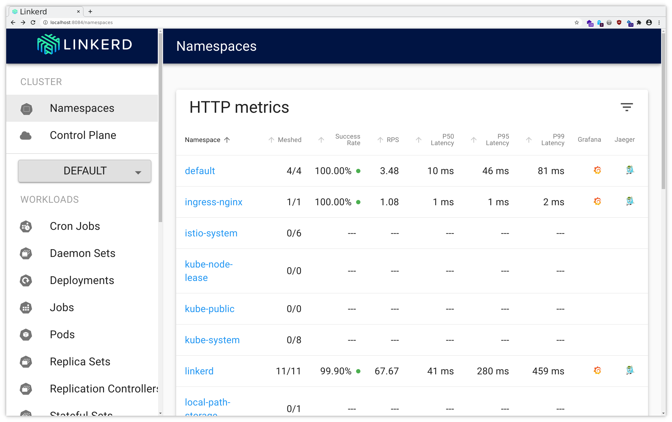Viewport: 672px width, 422px height.
Task: Go to Control Plane in sidebar
Action: [83, 135]
